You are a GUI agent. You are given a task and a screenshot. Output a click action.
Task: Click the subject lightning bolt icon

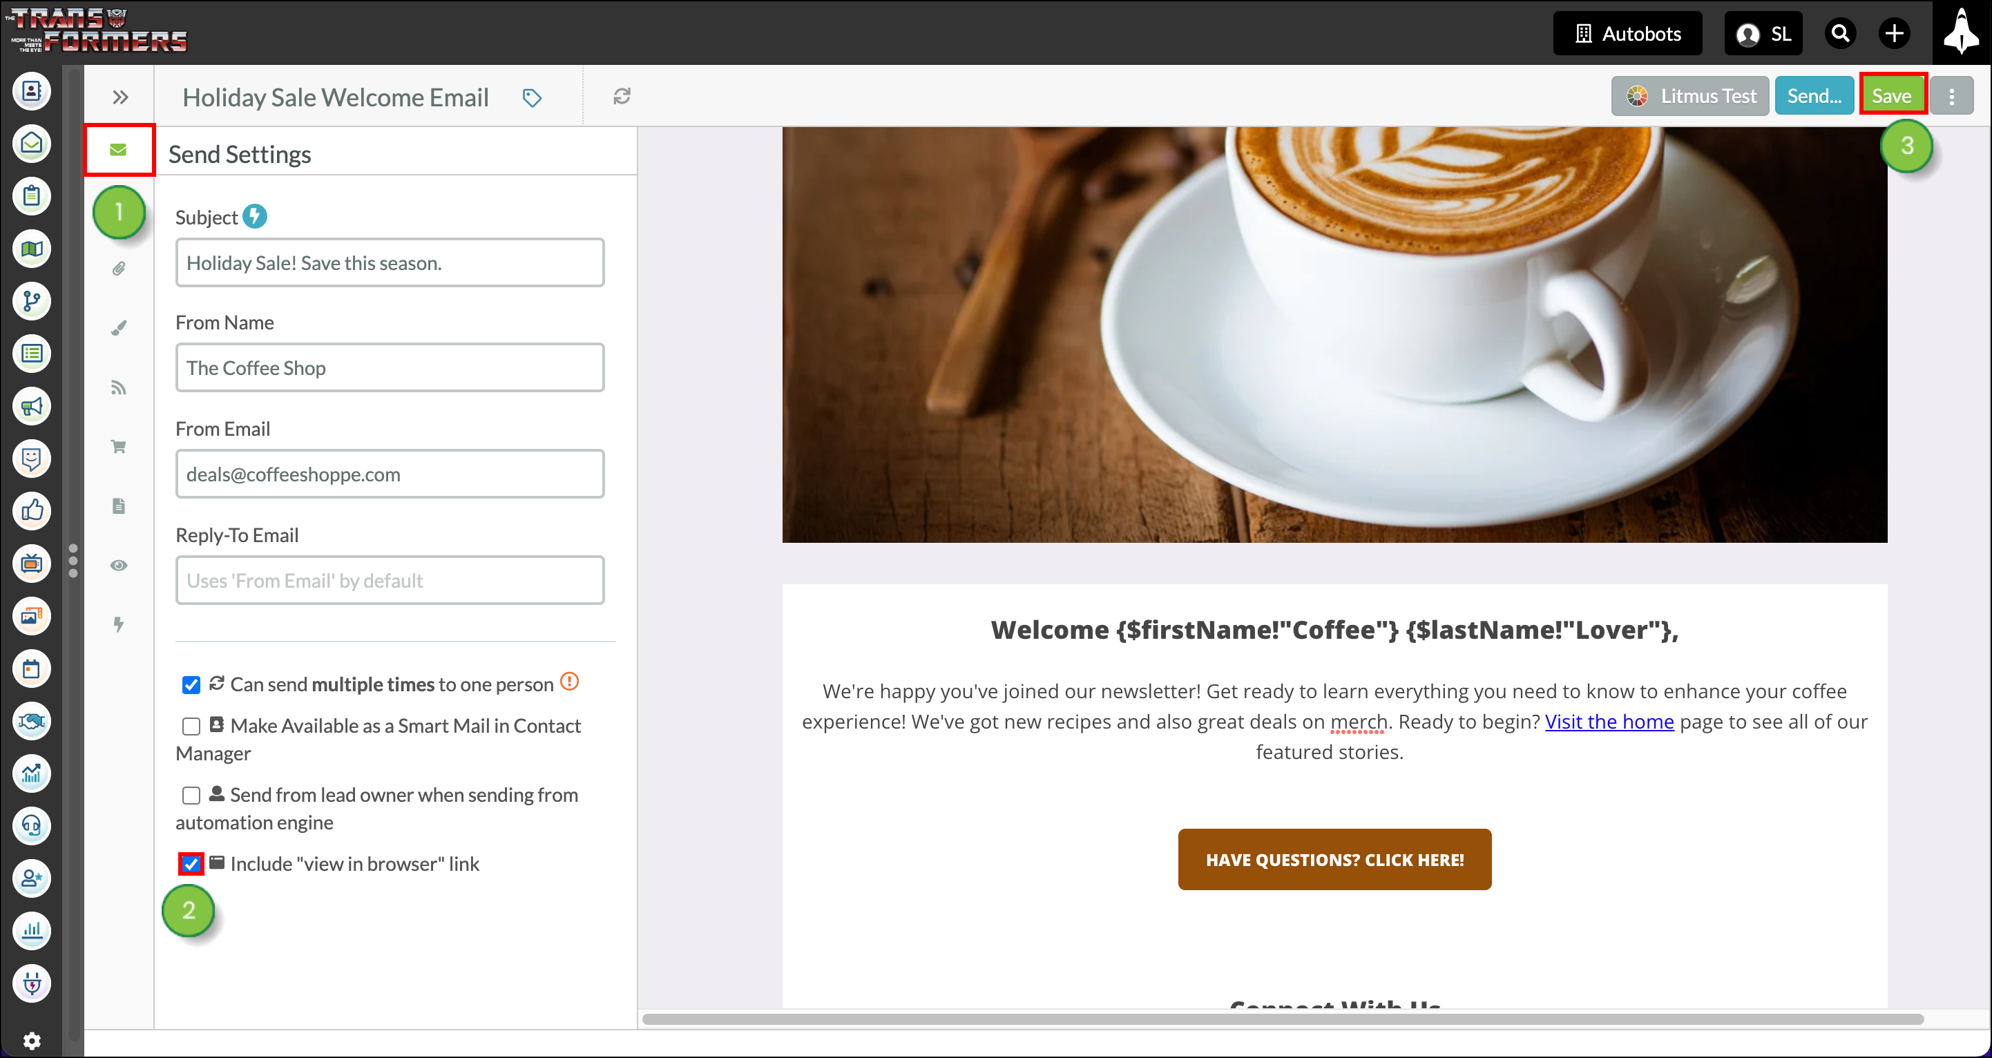254,215
